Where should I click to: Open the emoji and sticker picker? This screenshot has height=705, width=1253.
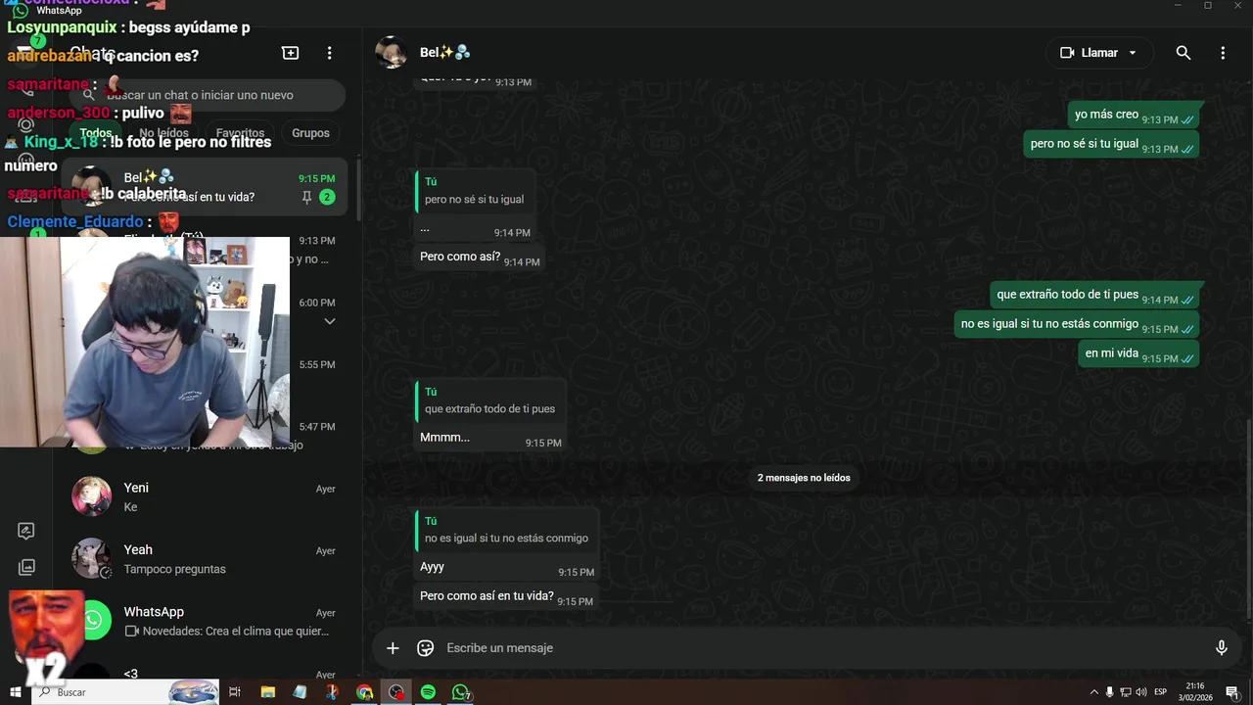425,648
